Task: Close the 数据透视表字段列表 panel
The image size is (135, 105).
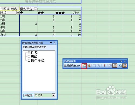Action: click(x=55, y=43)
